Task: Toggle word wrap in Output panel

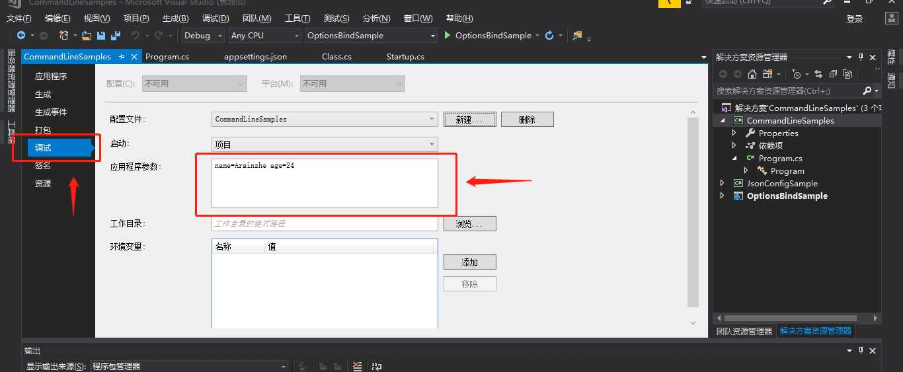Action: (x=377, y=366)
